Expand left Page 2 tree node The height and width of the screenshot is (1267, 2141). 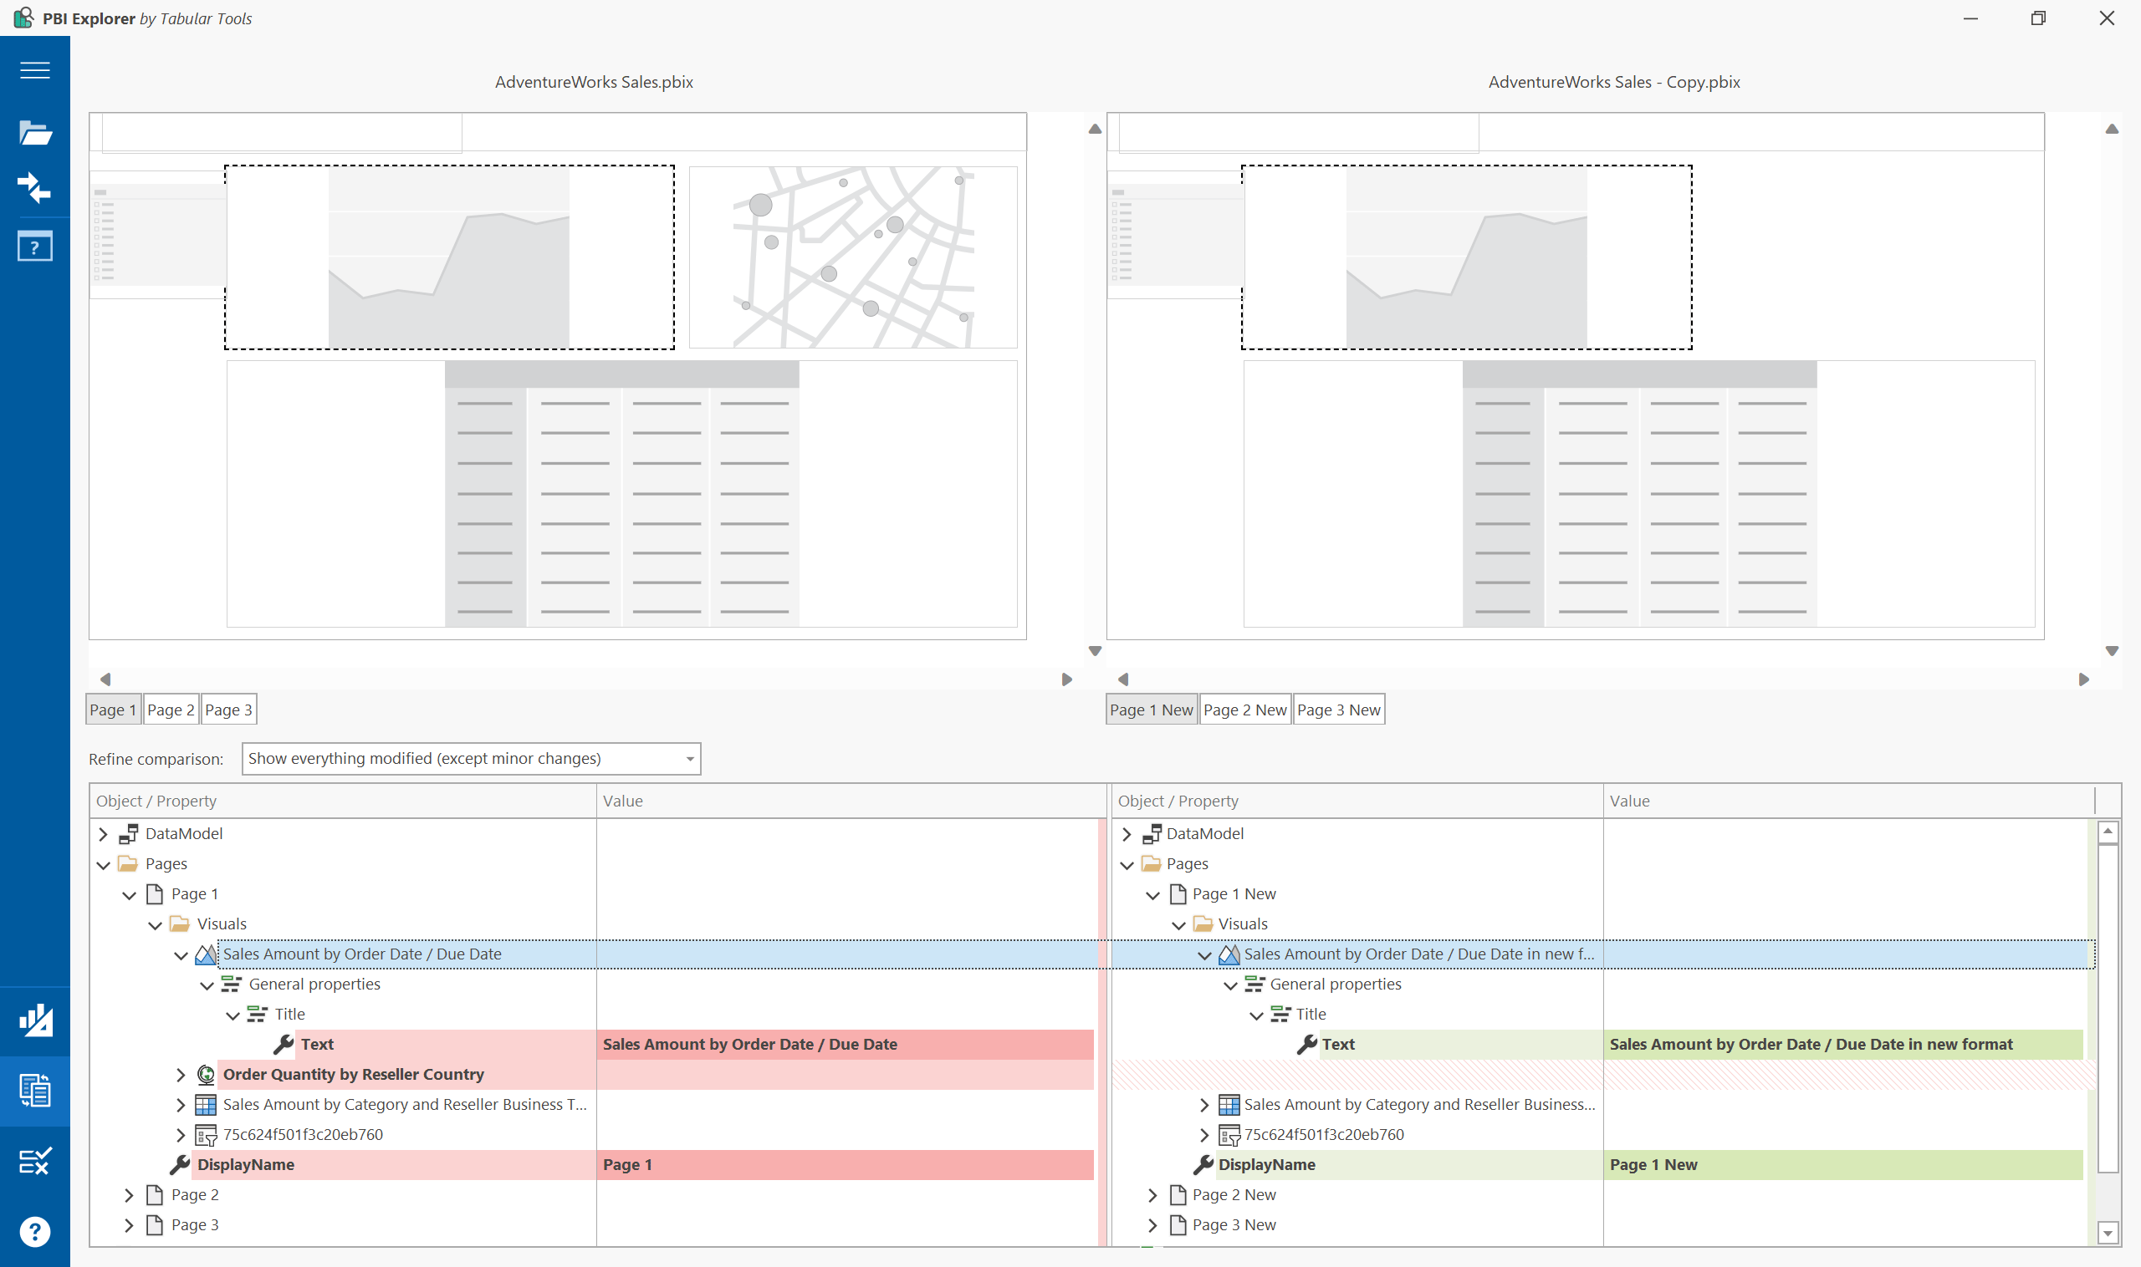point(129,1194)
